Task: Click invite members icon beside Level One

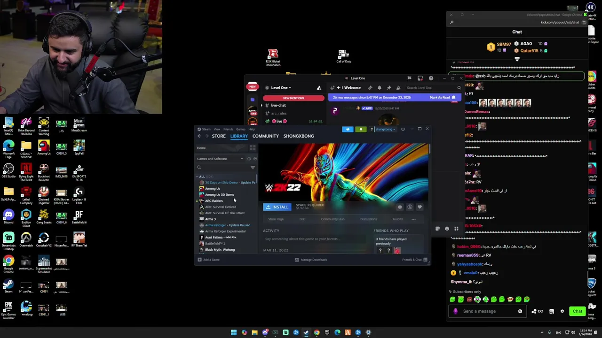Action: coord(319,88)
